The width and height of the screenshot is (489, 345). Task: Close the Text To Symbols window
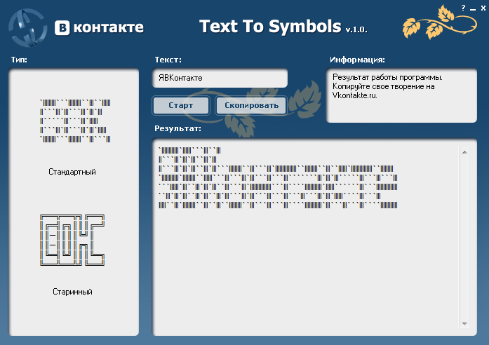[x=483, y=8]
